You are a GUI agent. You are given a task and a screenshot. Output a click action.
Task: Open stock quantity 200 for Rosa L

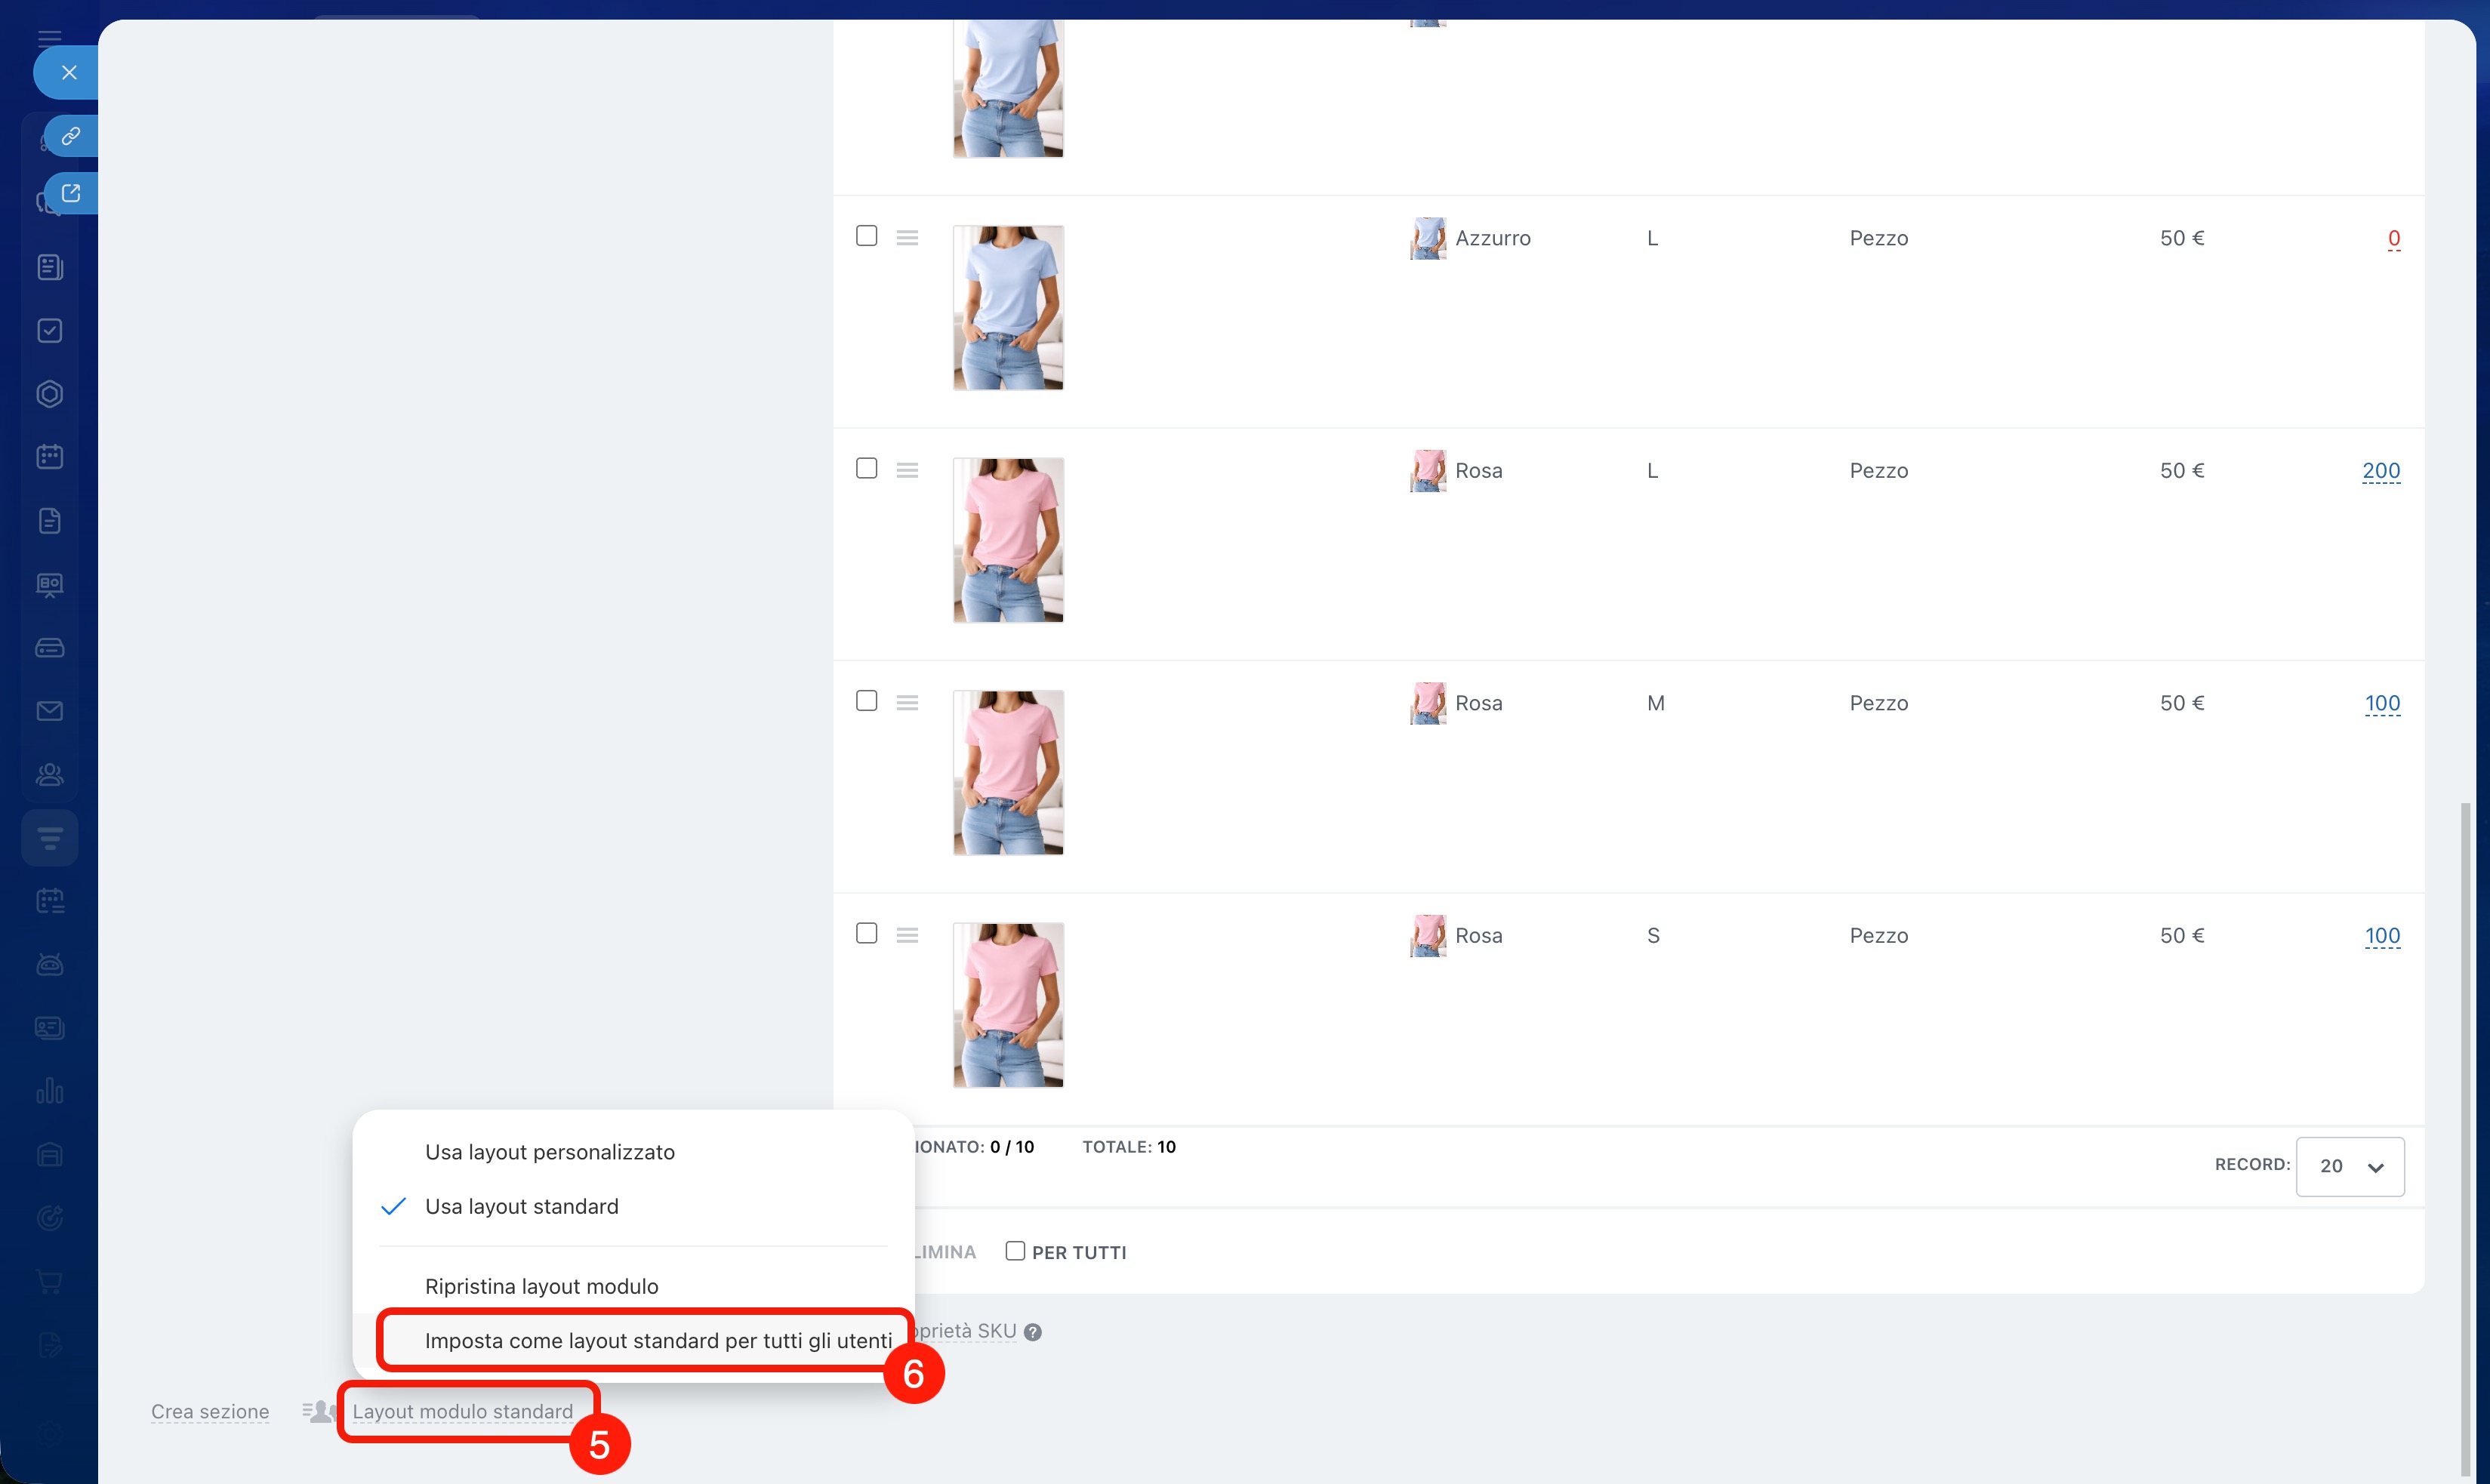2380,471
